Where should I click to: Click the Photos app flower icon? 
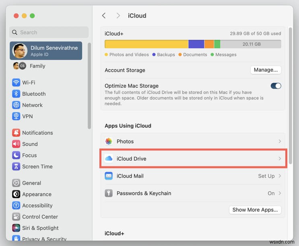click(109, 141)
